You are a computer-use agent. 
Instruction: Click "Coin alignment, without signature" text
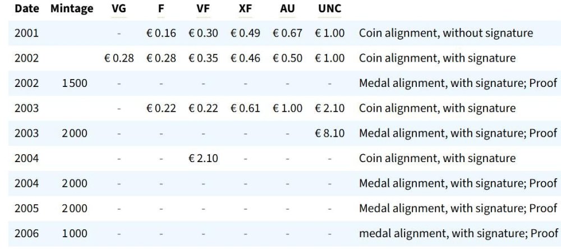[446, 33]
